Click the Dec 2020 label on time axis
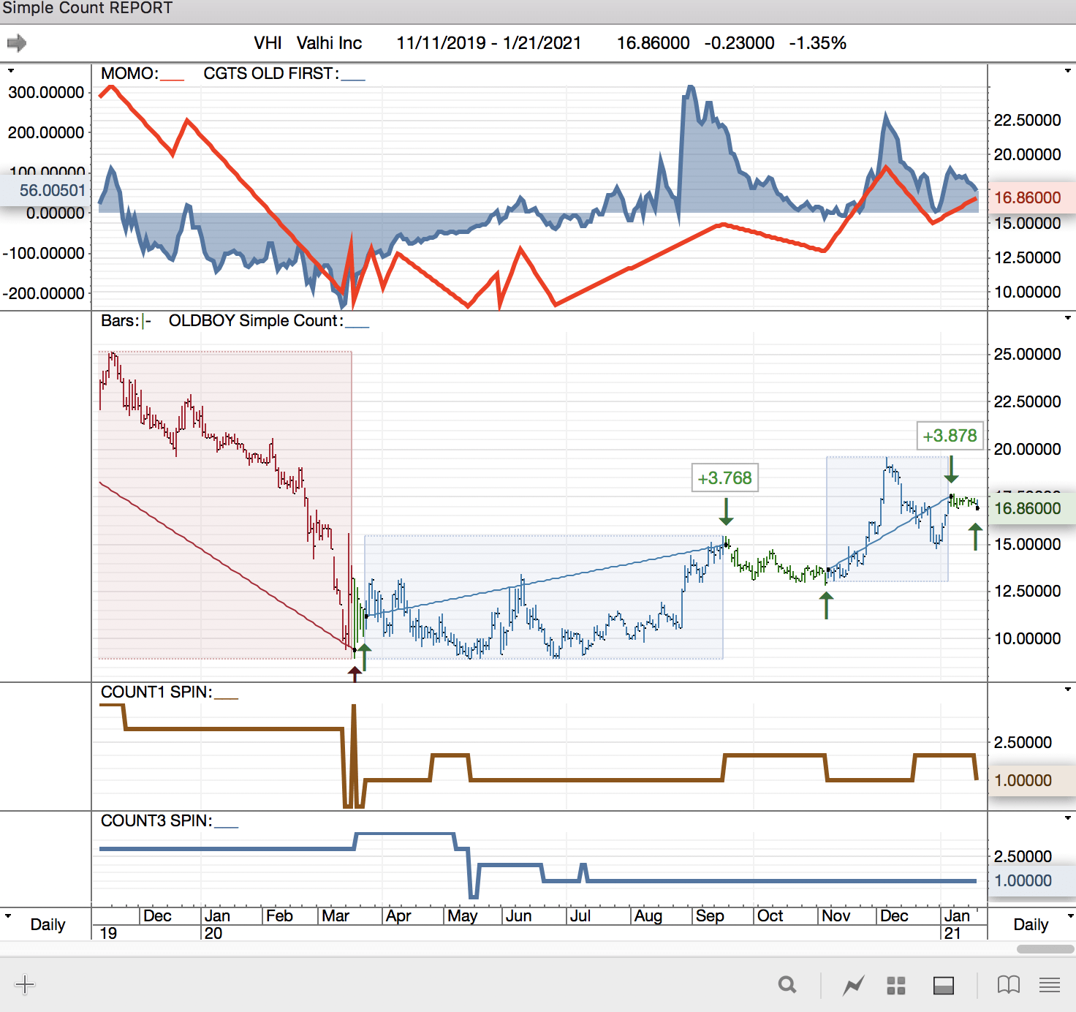Viewport: 1076px width, 1012px height. click(x=894, y=915)
